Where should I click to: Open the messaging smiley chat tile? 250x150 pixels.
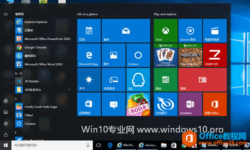(x=114, y=104)
